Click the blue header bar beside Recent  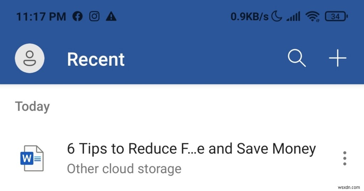pos(206,59)
